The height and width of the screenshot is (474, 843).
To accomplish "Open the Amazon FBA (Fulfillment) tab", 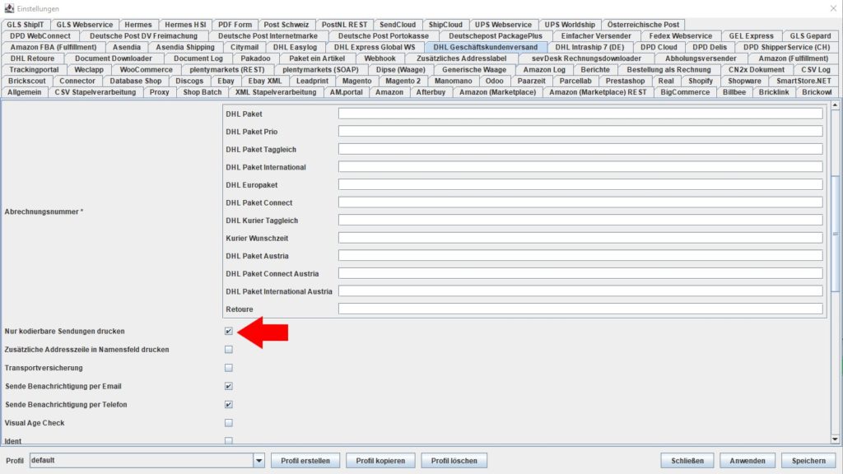I will pos(54,47).
